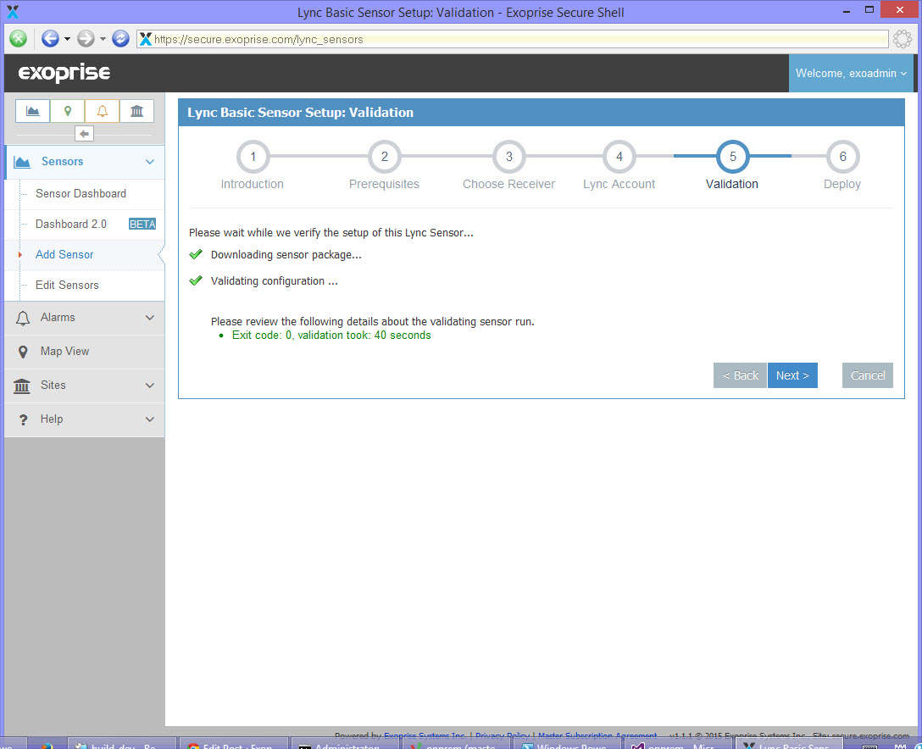Open the forward arrow history dropdown
The width and height of the screenshot is (922, 749).
pyautogui.click(x=103, y=39)
